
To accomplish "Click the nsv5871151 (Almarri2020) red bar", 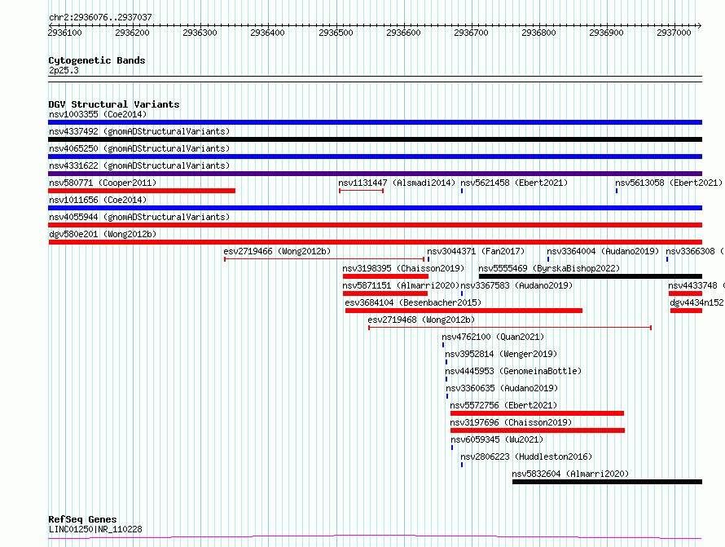I will point(385,293).
